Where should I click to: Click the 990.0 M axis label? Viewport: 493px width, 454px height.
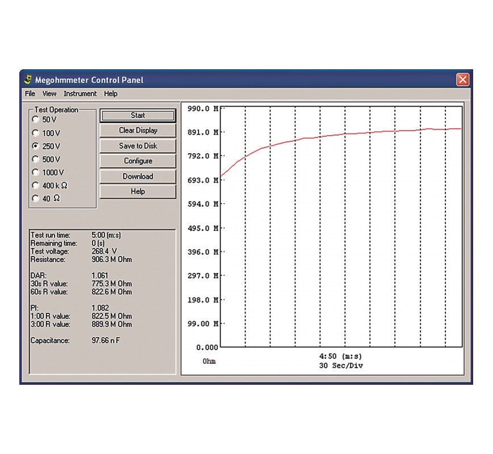pos(203,109)
